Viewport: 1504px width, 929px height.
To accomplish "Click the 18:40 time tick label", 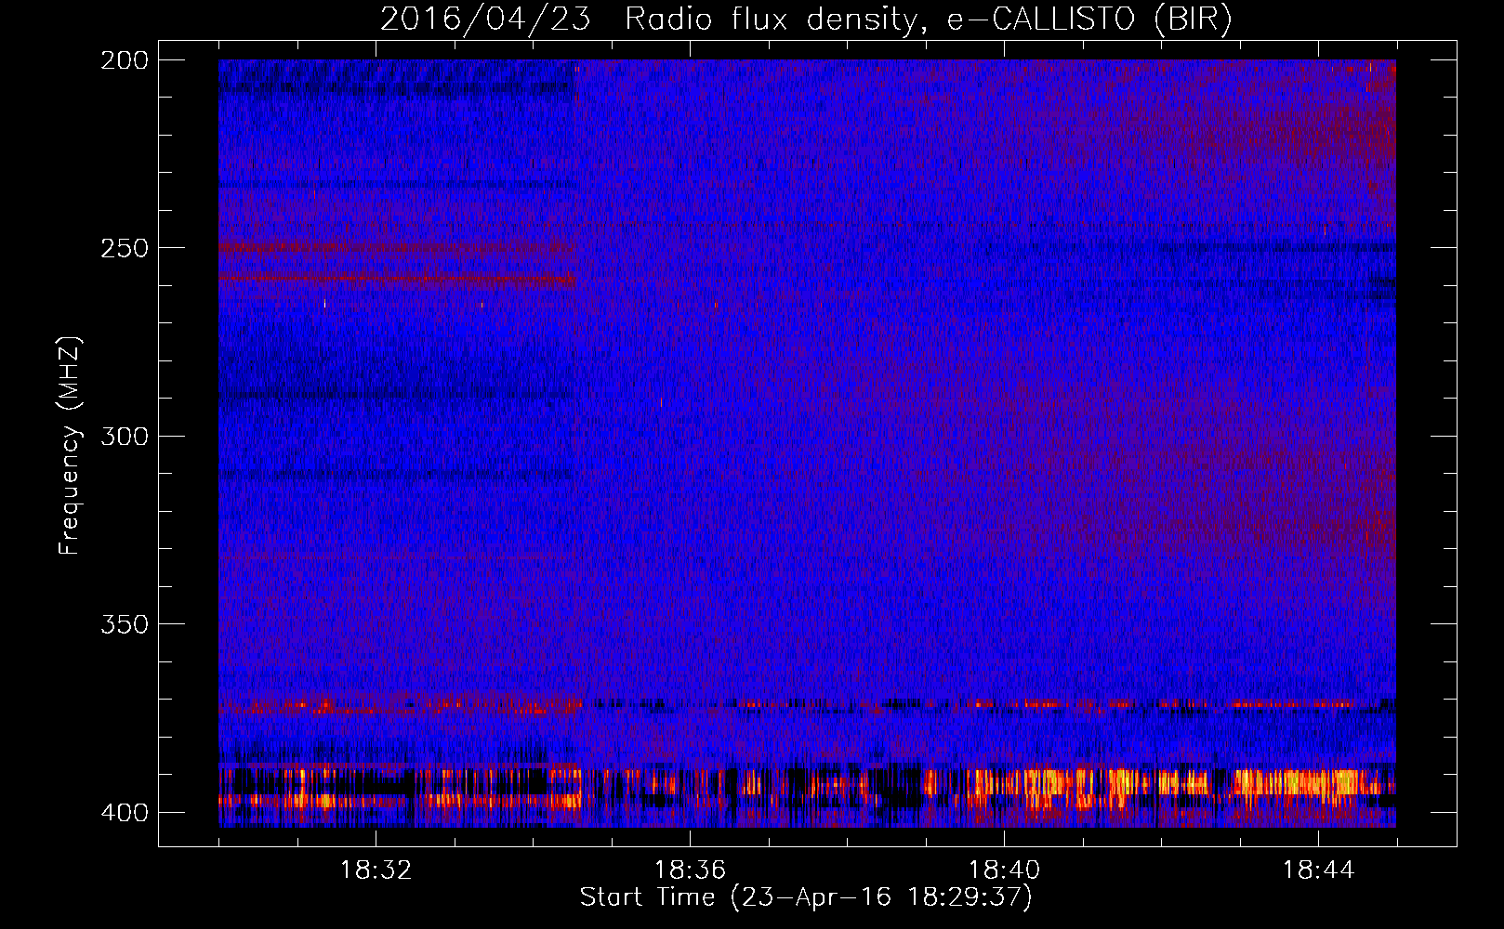I will (x=1004, y=870).
